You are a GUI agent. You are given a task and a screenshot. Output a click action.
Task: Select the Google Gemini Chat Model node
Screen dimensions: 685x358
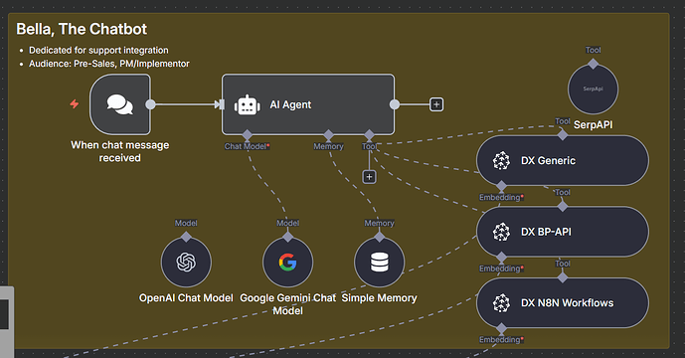[x=288, y=263]
